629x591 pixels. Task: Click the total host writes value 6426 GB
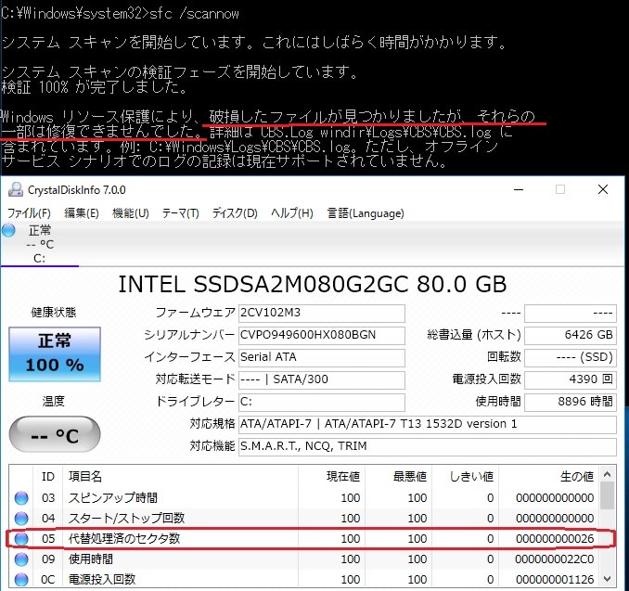click(571, 336)
